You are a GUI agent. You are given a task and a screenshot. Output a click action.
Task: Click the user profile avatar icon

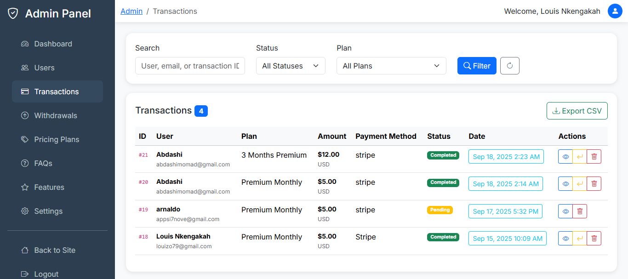(615, 11)
